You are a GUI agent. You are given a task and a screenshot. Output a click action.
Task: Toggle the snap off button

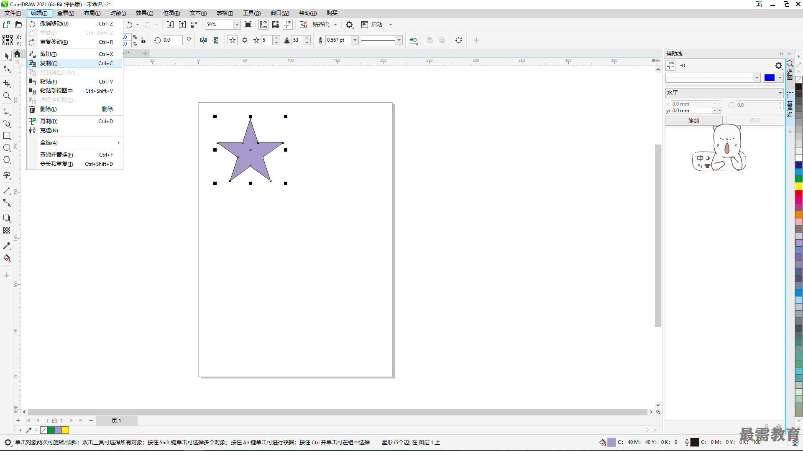303,25
